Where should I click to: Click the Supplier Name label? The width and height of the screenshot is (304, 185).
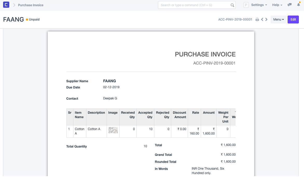[77, 81]
